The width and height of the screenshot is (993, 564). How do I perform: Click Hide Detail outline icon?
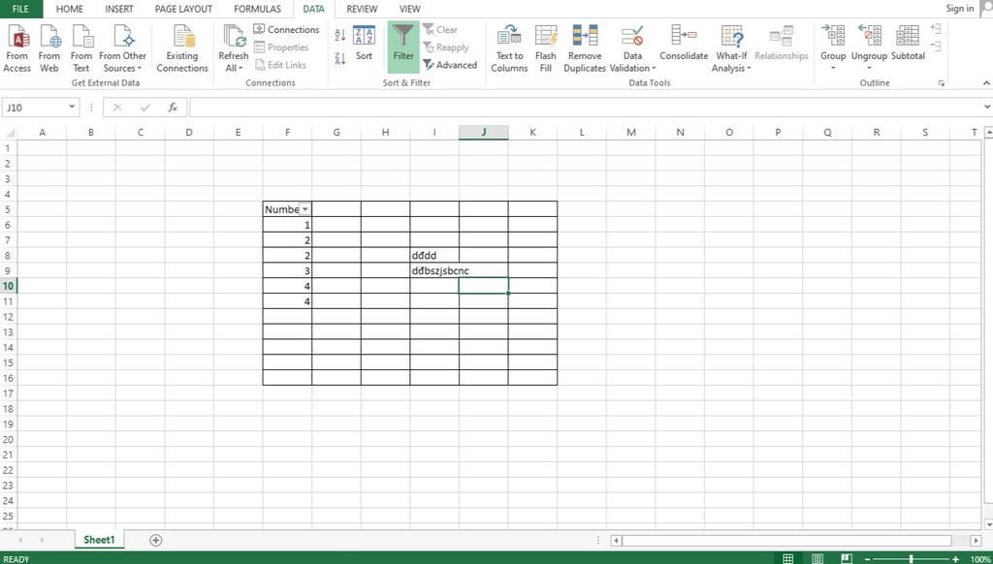click(936, 47)
